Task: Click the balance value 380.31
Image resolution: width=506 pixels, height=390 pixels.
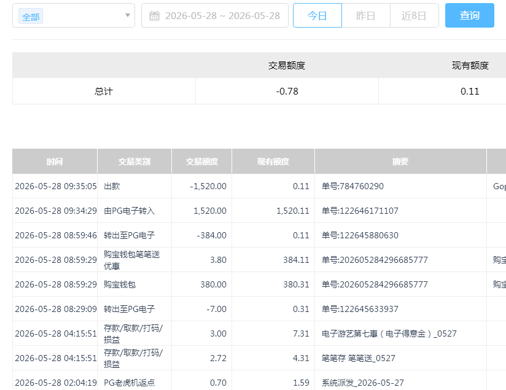Action: pos(296,284)
